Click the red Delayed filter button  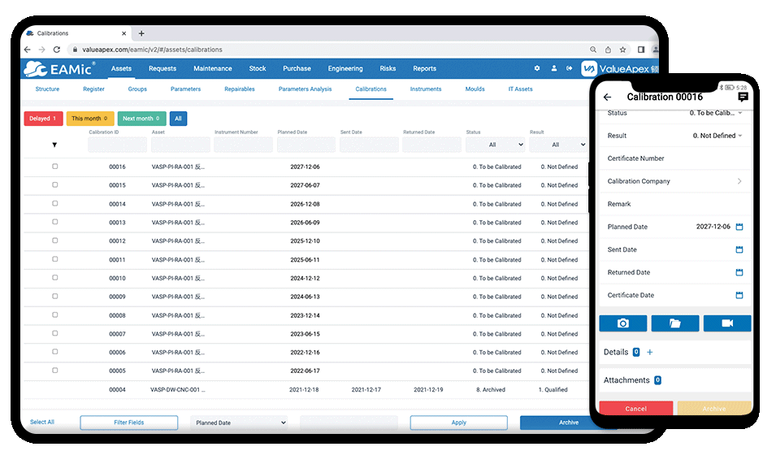pos(43,119)
